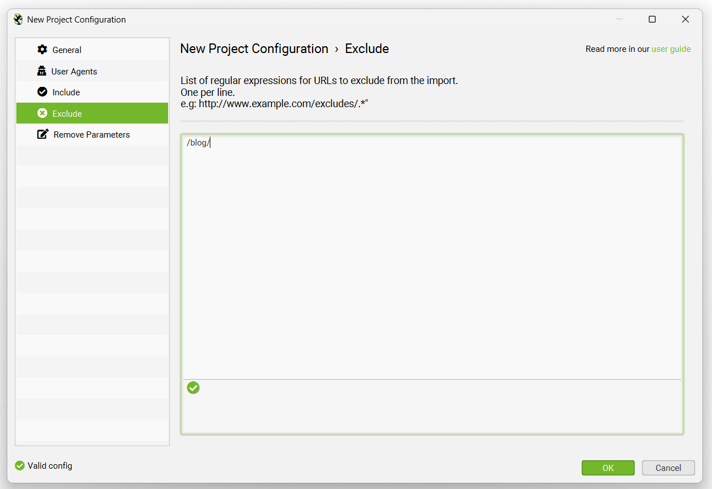
Task: Click the /blog/ entry text
Action: coord(198,143)
